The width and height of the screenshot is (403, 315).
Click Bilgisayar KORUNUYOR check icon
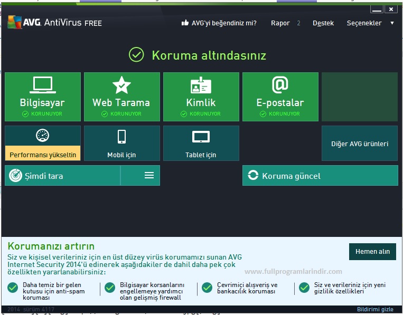coord(25,114)
